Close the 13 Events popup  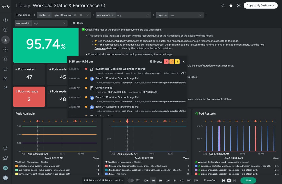pos(184,62)
